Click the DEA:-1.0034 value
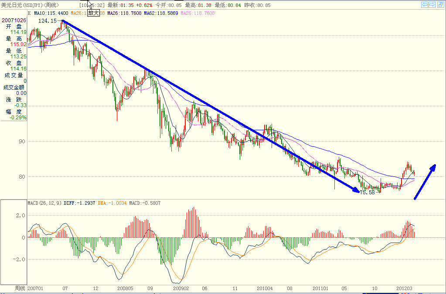 [x=112, y=203]
